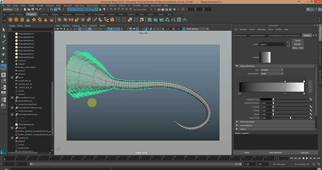Open the Interpolation dropdown showing Linear
Image resolution: width=322 pixels, height=170 pixels.
pos(272,73)
